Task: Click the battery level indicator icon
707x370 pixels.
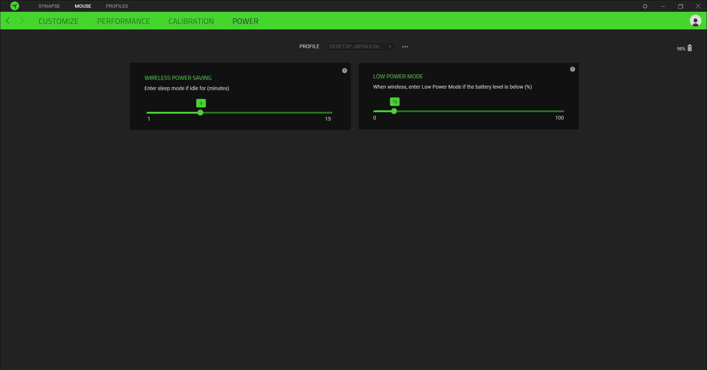Action: coord(690,48)
